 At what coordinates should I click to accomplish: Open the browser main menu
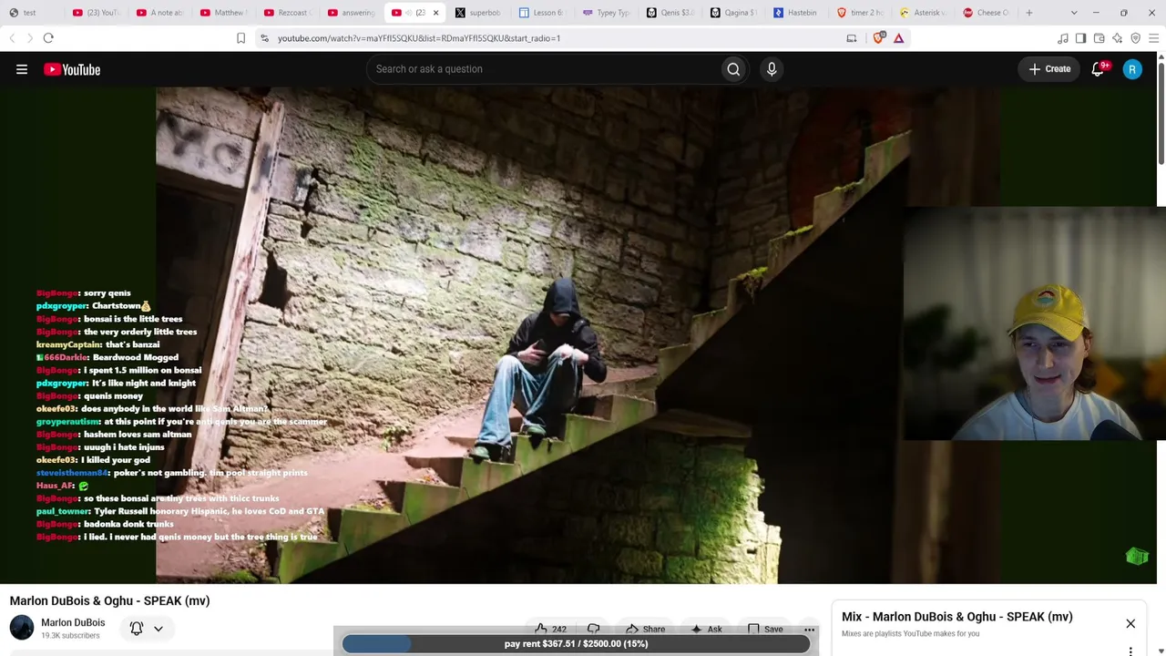[1154, 38]
